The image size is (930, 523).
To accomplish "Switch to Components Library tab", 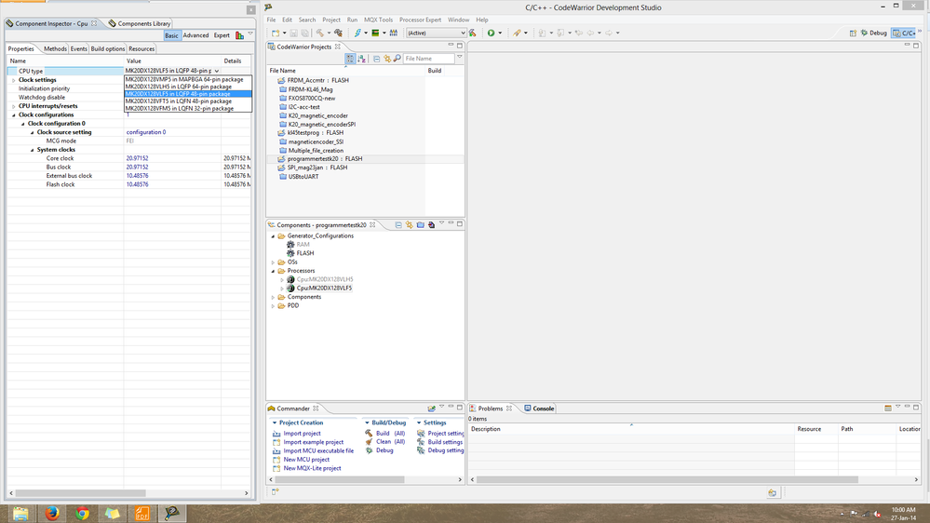I will click(140, 23).
